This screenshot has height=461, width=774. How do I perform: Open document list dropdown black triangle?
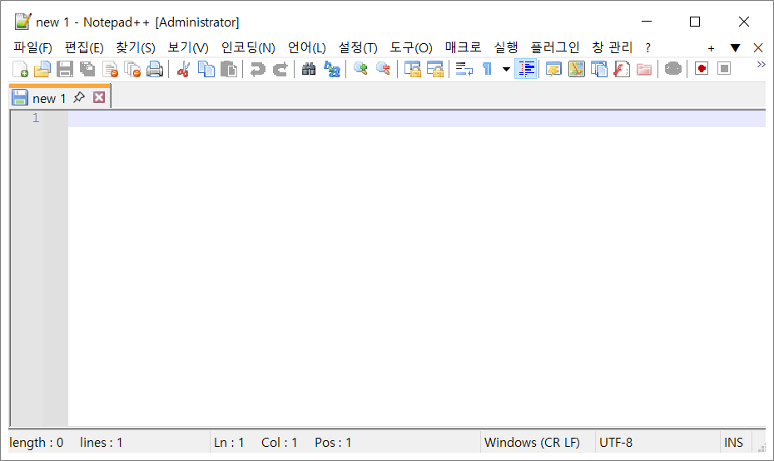[x=735, y=48]
